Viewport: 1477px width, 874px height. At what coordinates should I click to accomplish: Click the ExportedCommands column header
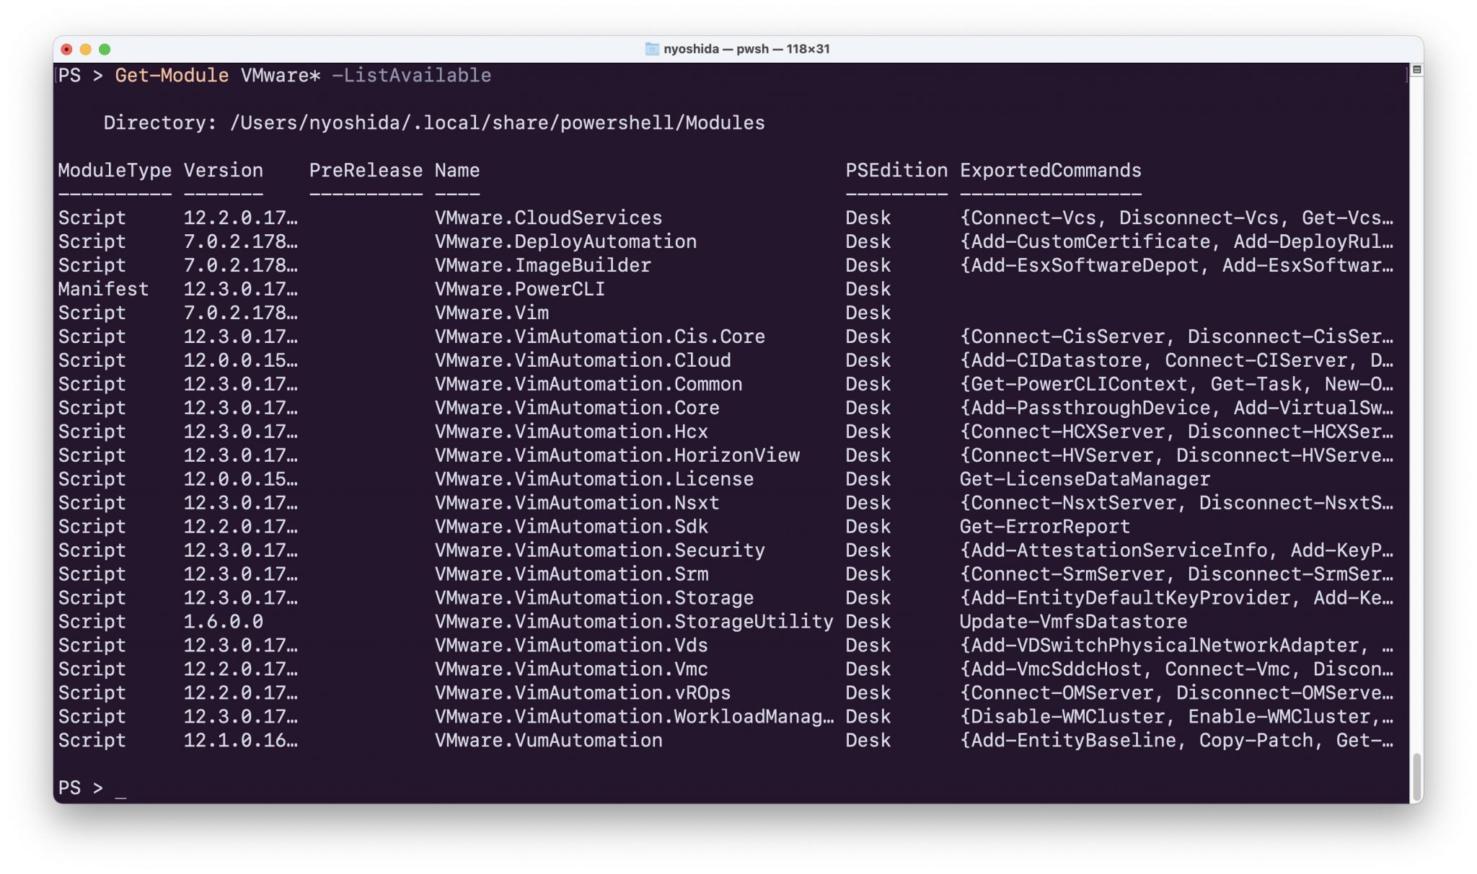click(1050, 171)
